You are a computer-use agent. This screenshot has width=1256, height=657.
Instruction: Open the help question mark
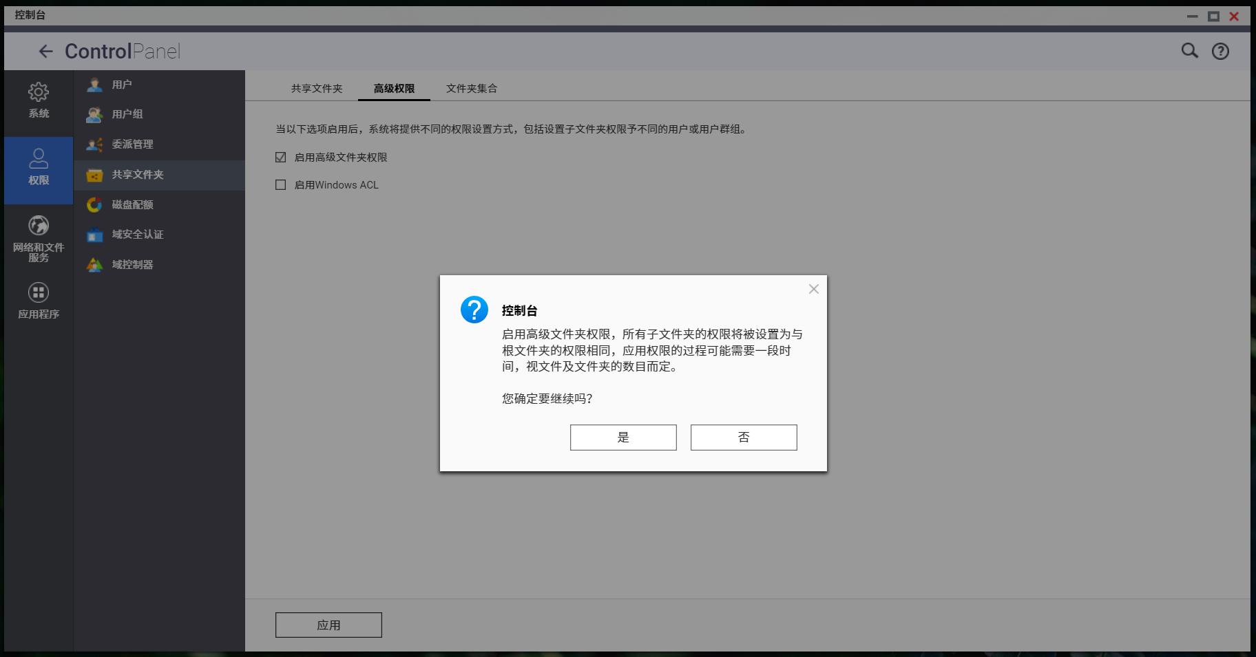pos(1220,51)
